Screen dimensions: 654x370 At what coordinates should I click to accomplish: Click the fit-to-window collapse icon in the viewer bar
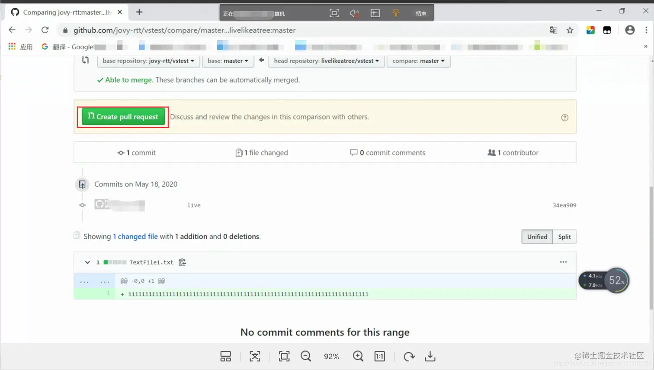255,356
